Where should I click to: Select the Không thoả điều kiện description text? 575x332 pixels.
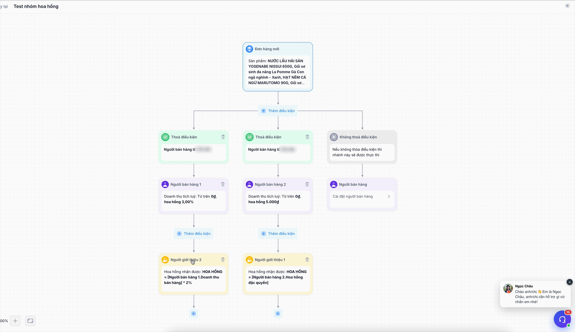click(x=357, y=152)
